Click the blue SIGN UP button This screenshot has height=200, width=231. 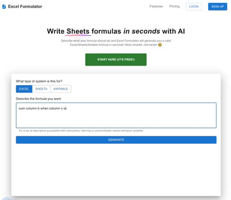coord(218,7)
